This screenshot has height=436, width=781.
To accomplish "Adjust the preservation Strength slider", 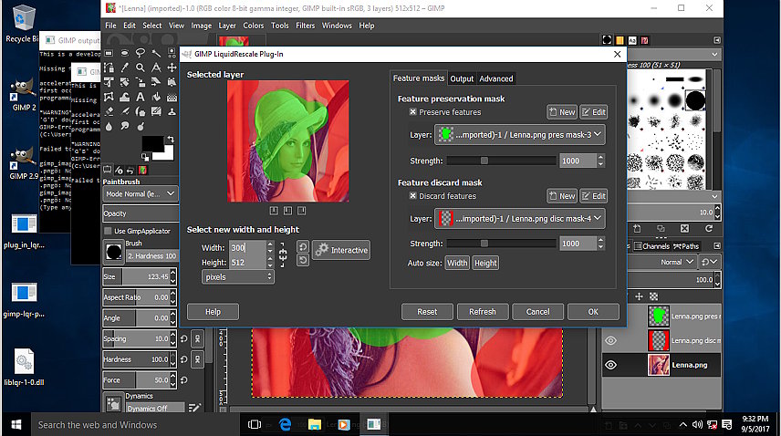I will pos(501,161).
